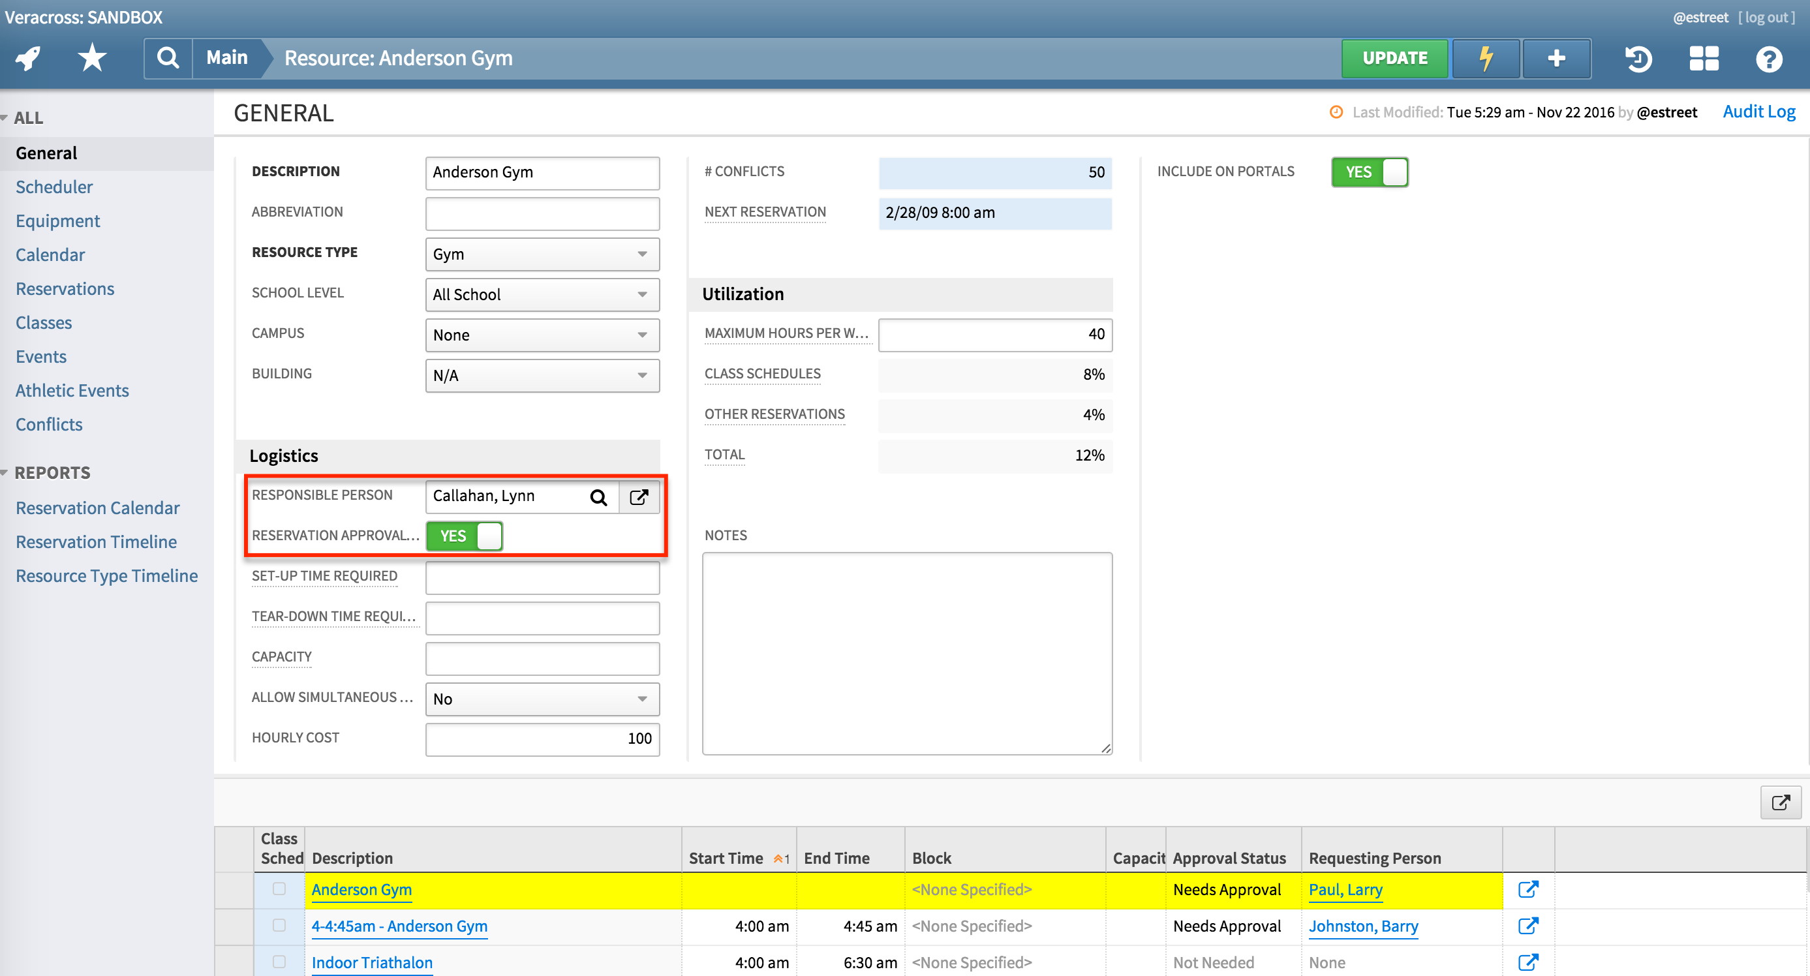
Task: Open Allow Simultaneous dropdown showing No
Action: point(542,699)
